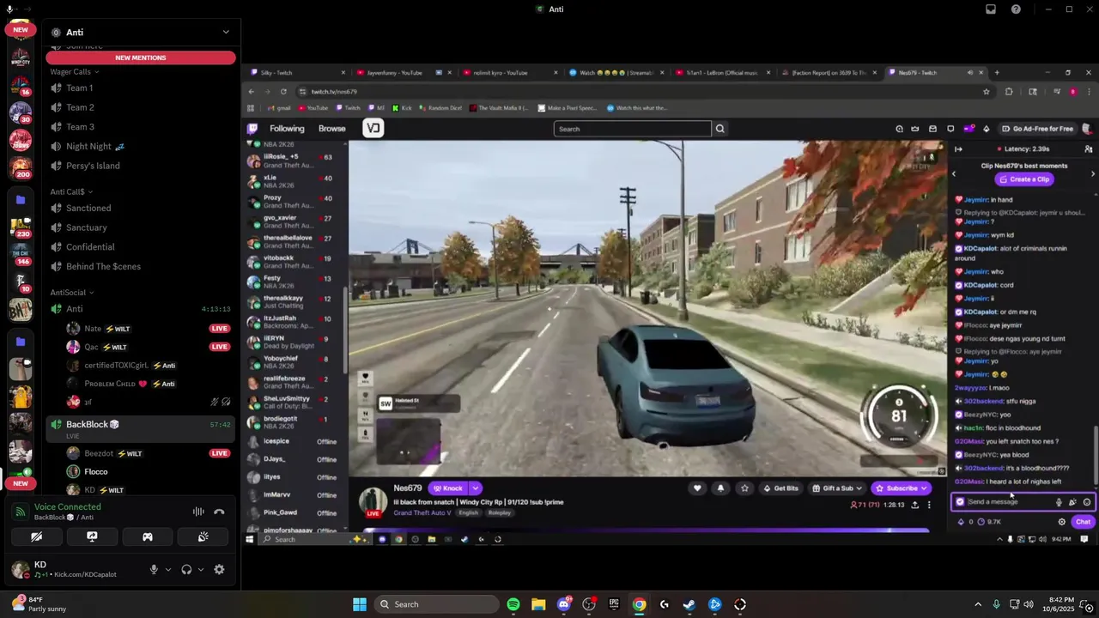
Task: Reload the twitch.tv page
Action: [283, 91]
